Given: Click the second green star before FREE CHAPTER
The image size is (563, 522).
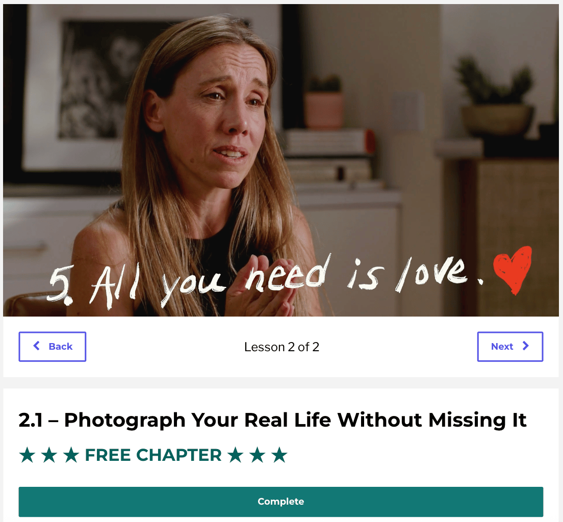Looking at the screenshot, I should (x=49, y=455).
